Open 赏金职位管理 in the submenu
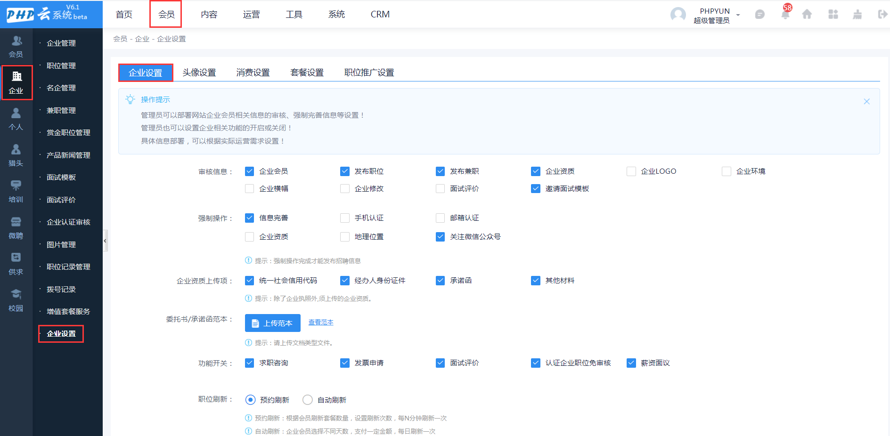The image size is (890, 436). pyautogui.click(x=68, y=133)
